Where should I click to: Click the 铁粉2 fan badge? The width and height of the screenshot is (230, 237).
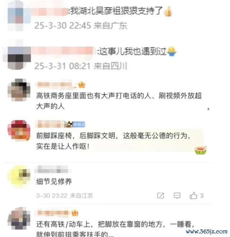pos(79,125)
